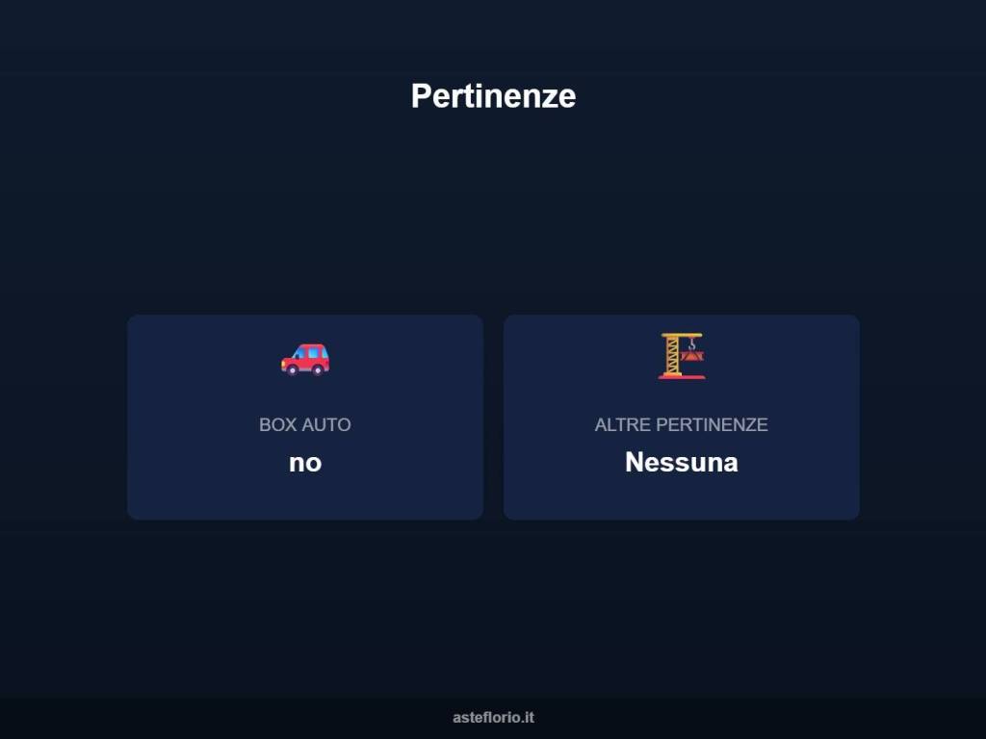
Task: Select the word PERTINENZE in right card label
Action: 712,424
